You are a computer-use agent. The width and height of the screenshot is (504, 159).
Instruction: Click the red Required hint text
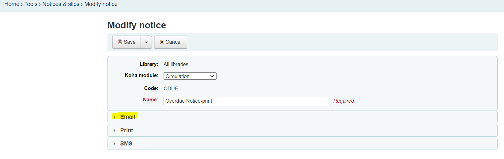pyautogui.click(x=344, y=101)
